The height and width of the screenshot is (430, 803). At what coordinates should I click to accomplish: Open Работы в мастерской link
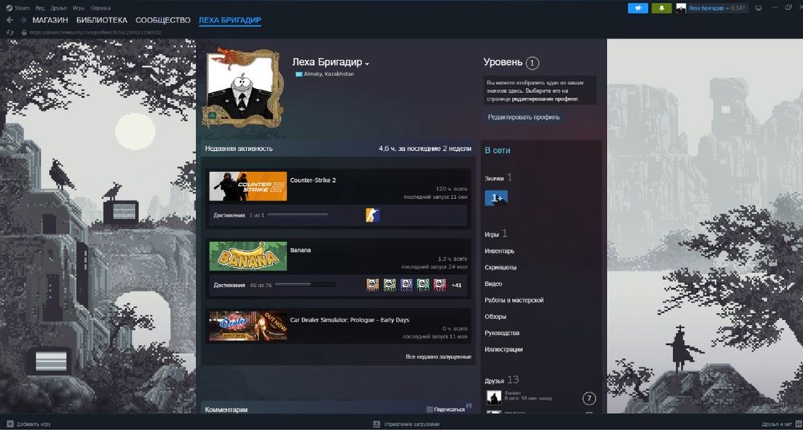[x=514, y=301]
